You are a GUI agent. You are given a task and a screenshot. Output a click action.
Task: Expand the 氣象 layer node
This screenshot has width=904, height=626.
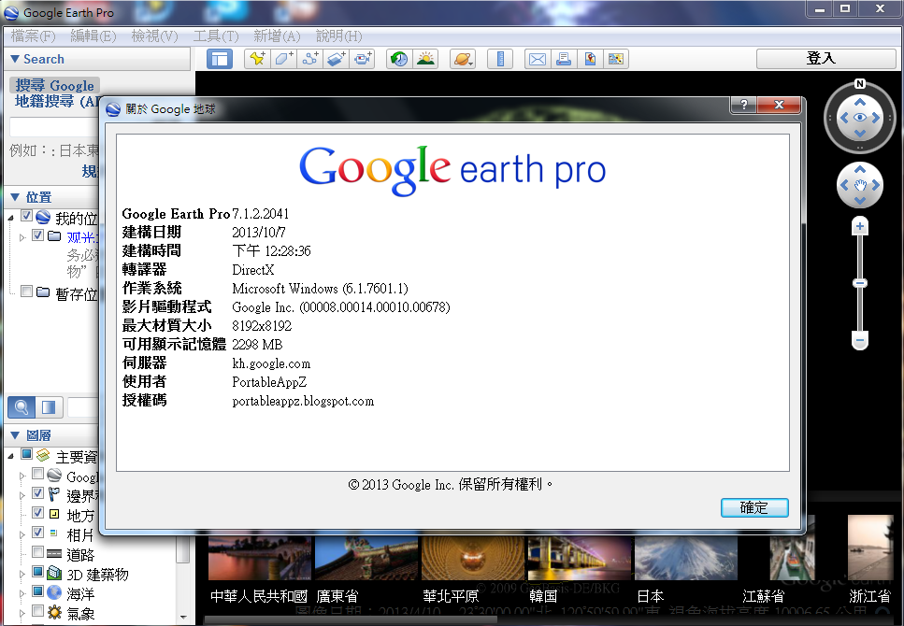click(22, 613)
